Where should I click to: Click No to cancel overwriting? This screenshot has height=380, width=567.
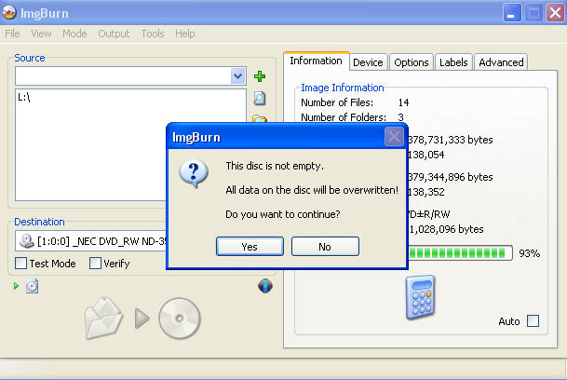tap(325, 247)
